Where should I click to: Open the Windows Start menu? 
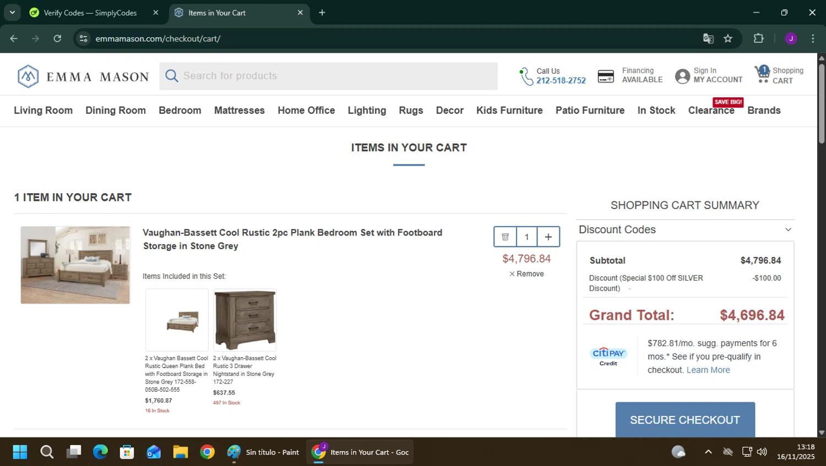tap(20, 452)
